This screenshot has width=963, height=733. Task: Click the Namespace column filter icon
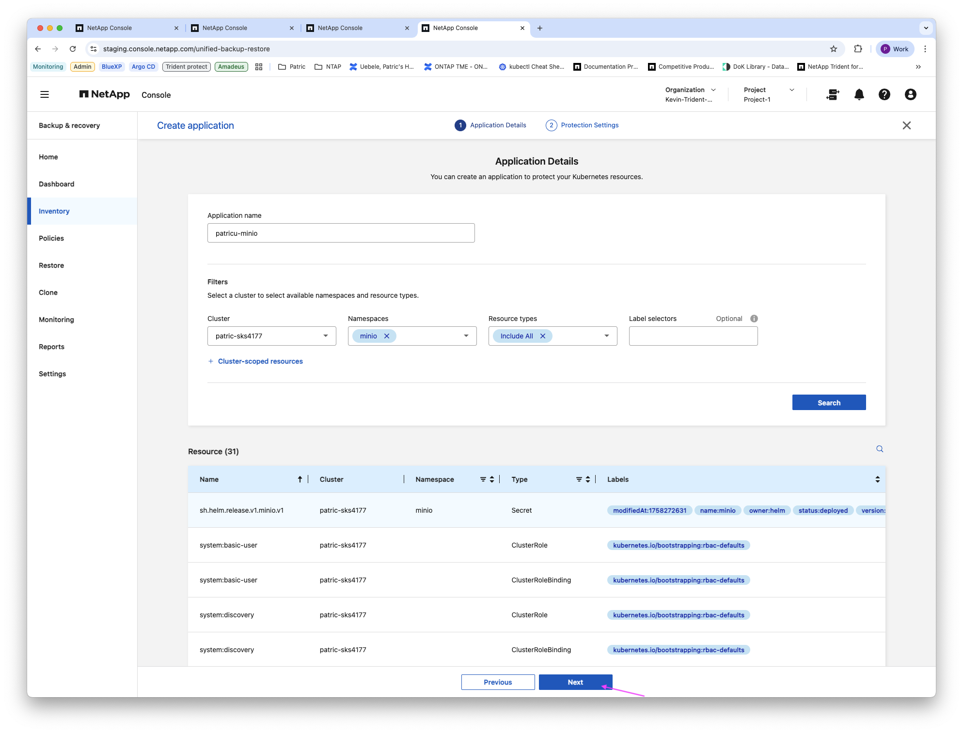[483, 479]
